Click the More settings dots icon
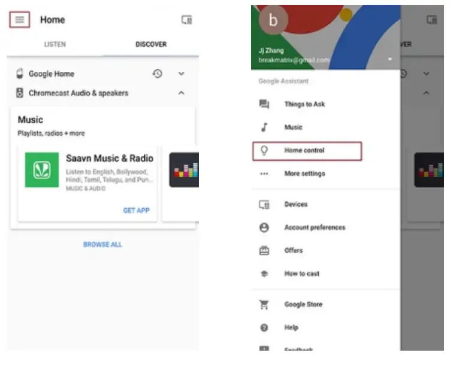 (x=264, y=174)
